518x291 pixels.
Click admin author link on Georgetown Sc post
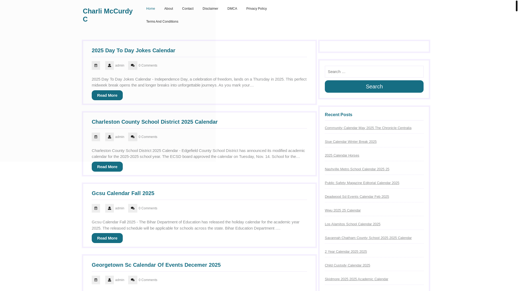pyautogui.click(x=120, y=280)
